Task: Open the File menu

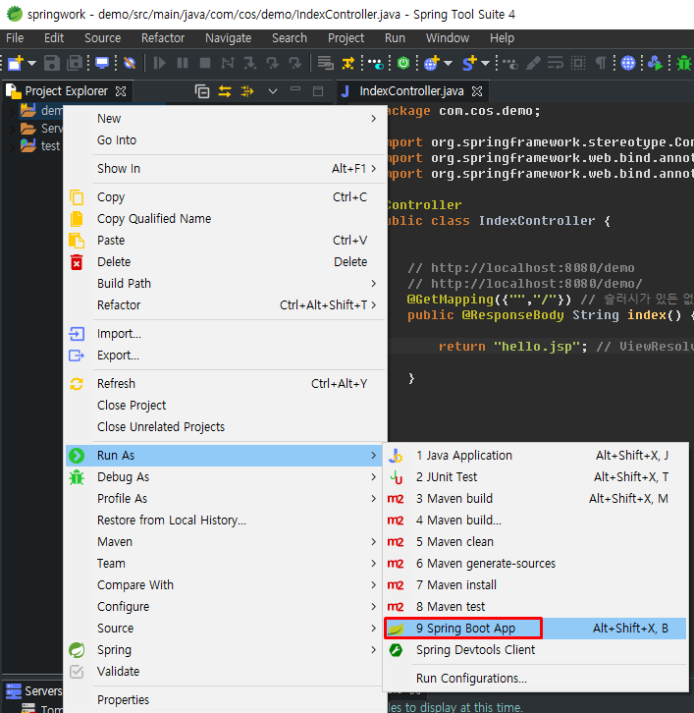Action: pyautogui.click(x=15, y=38)
